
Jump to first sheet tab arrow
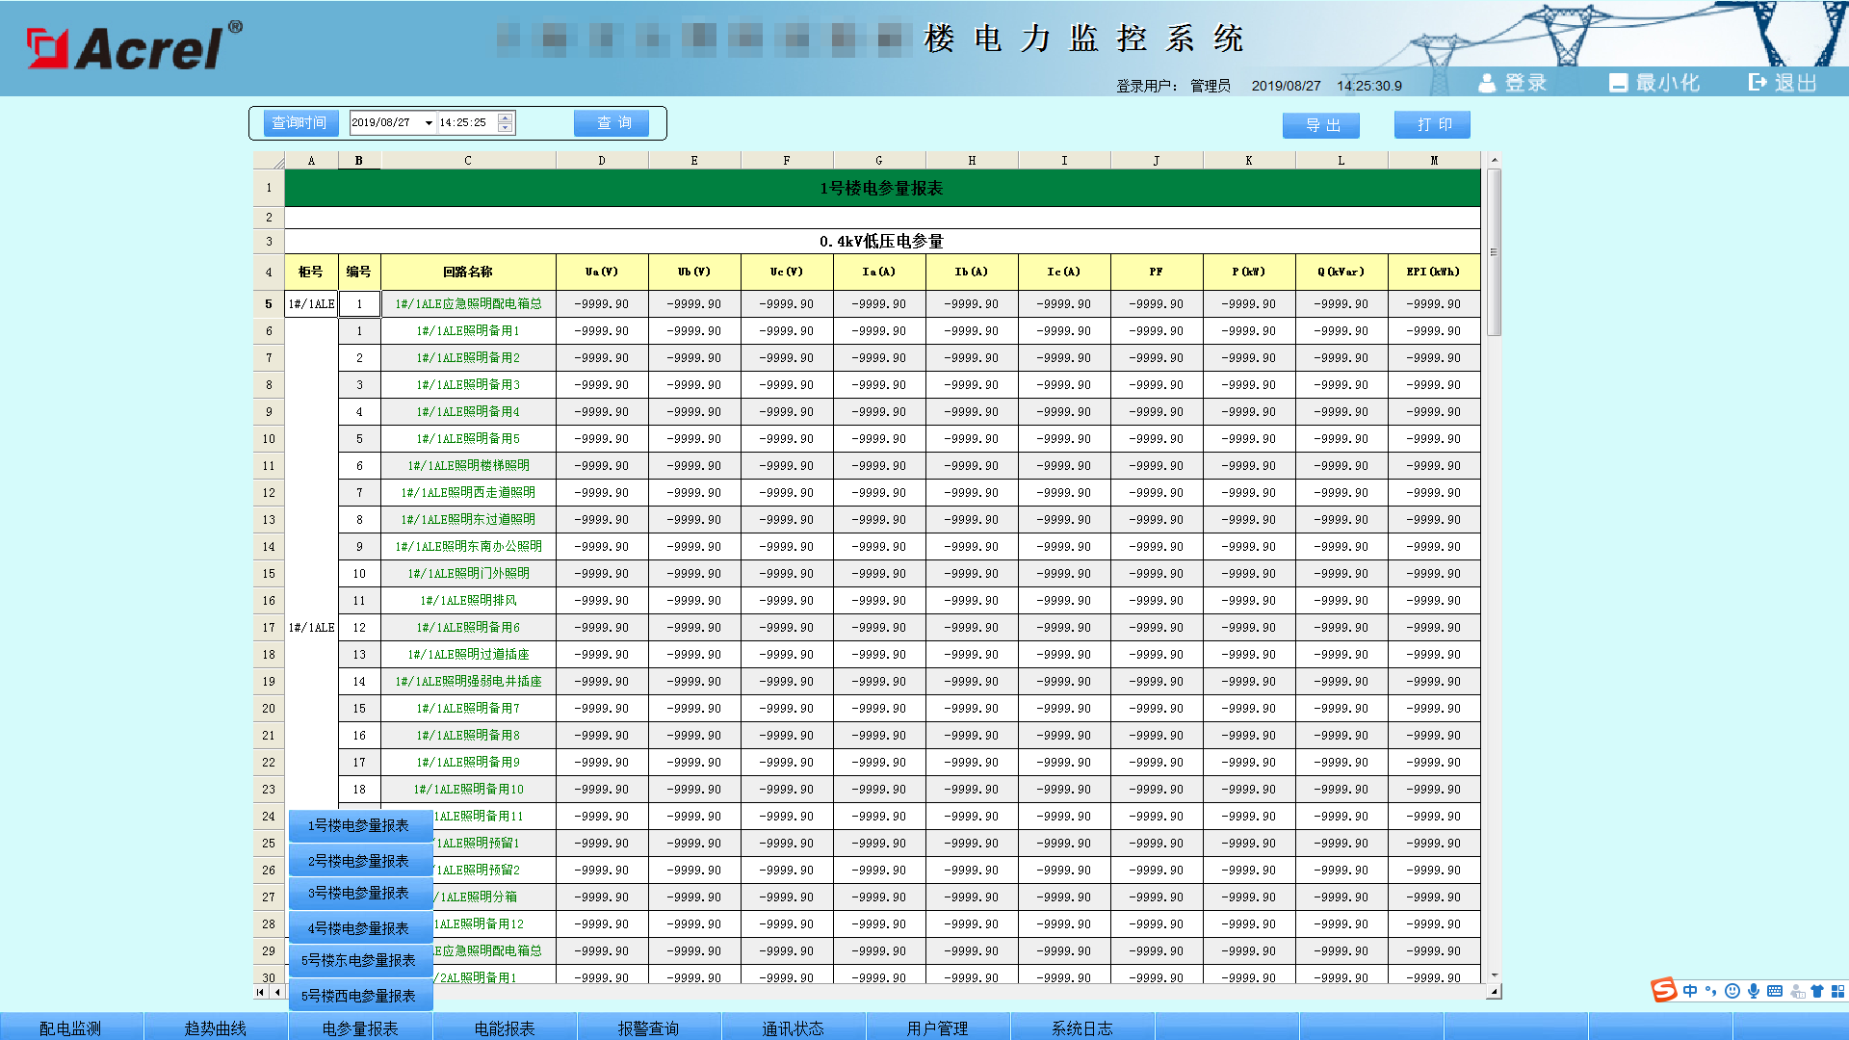point(260,992)
